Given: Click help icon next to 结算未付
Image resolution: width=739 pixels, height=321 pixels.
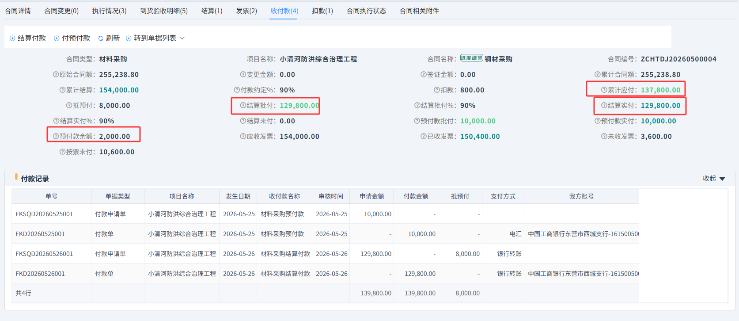Looking at the screenshot, I should click(x=243, y=121).
